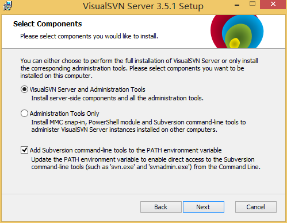Click the 'You can either choose' intro paragraph

pyautogui.click(x=139, y=68)
